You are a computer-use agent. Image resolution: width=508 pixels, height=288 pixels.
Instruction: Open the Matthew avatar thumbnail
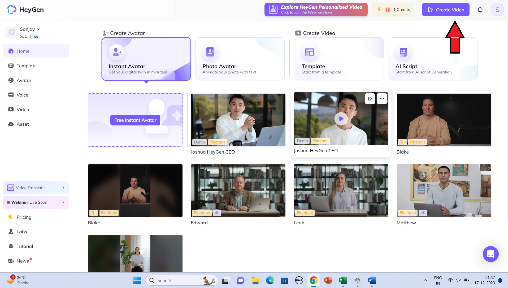click(444, 191)
